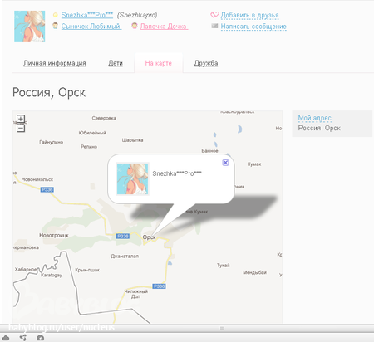
Task: Click the Новоникольск label on the map
Action: pos(37,179)
